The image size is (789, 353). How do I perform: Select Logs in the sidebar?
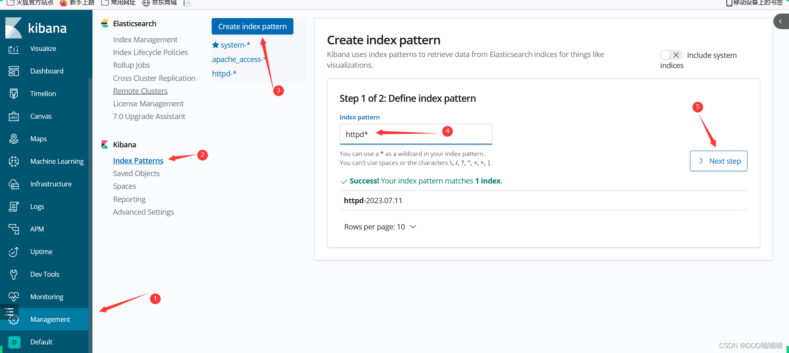(x=37, y=206)
